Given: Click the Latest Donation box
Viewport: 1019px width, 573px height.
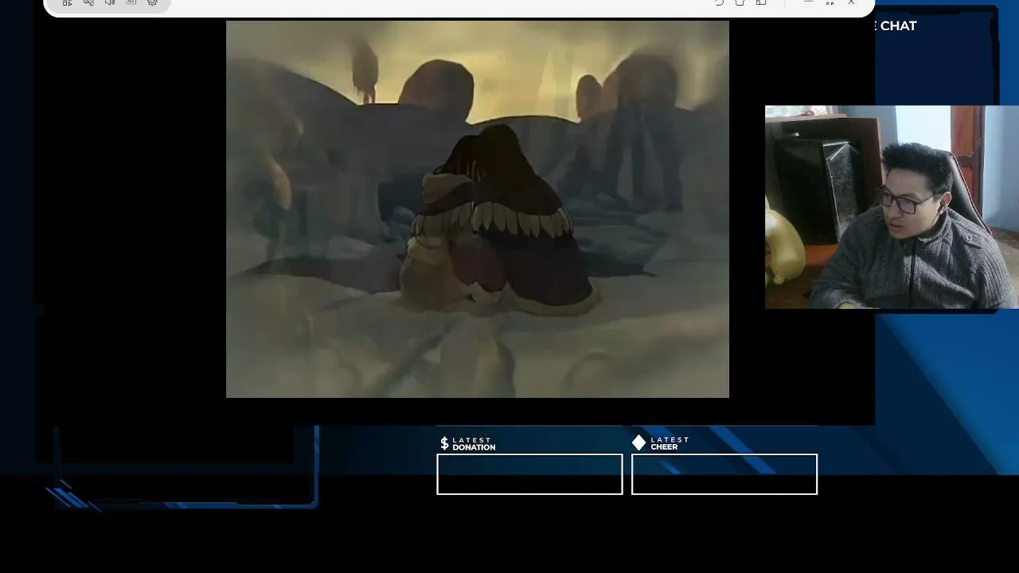Looking at the screenshot, I should [x=529, y=474].
